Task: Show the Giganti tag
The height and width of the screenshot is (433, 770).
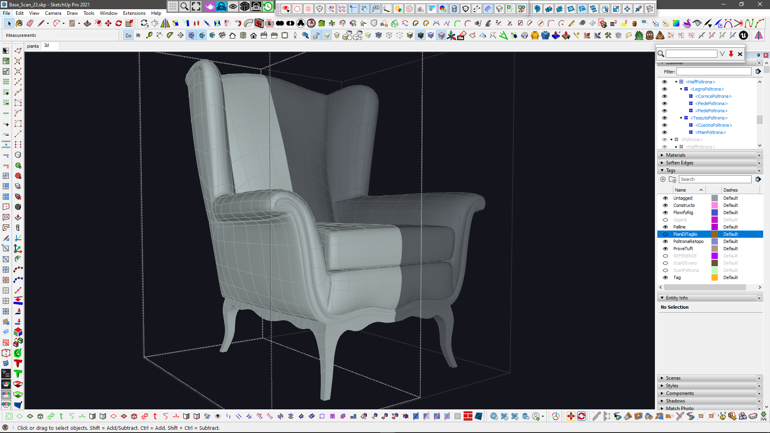Action: pyautogui.click(x=665, y=220)
